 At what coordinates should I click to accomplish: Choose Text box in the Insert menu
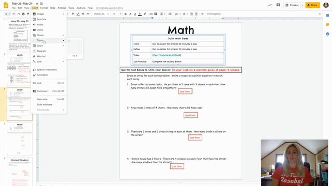click(x=48, y=19)
